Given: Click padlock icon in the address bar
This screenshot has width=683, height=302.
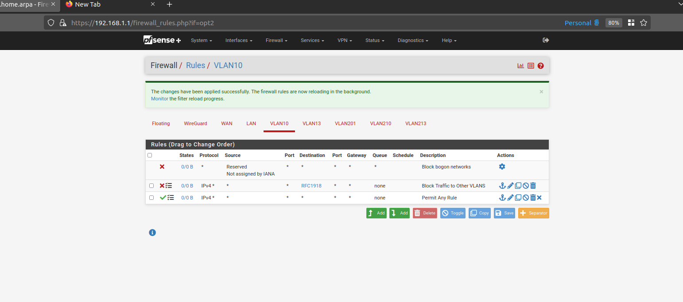Looking at the screenshot, I should (62, 23).
